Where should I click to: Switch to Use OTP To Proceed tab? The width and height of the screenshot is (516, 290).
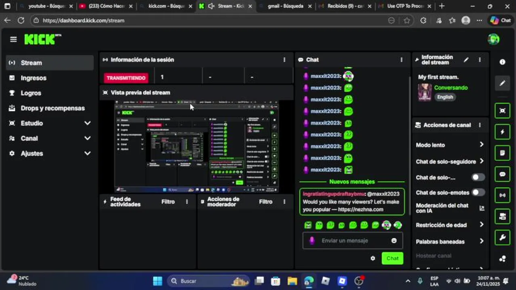point(405,6)
